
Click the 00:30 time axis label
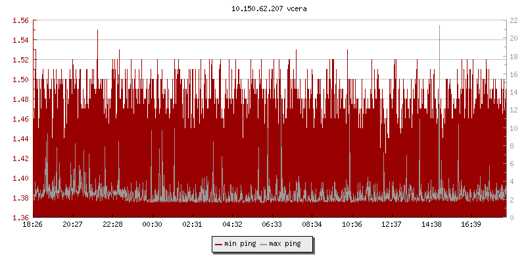tap(153, 224)
